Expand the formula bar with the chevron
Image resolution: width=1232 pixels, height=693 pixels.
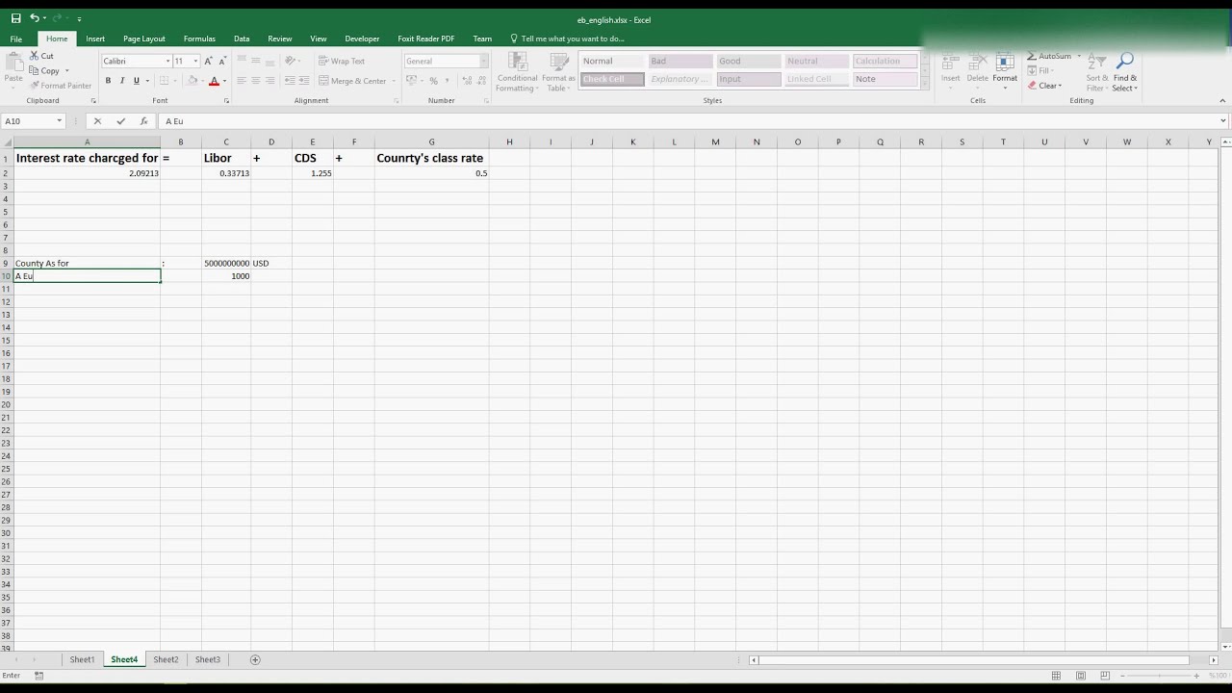(1223, 121)
